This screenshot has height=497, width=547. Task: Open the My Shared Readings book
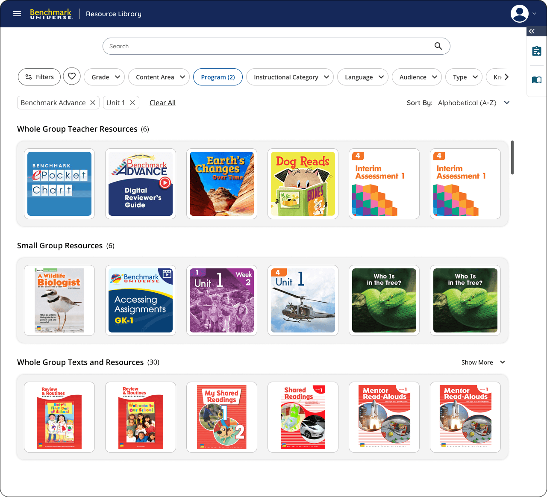coord(222,417)
